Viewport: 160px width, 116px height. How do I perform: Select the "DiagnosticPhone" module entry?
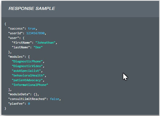[x=27, y=61]
